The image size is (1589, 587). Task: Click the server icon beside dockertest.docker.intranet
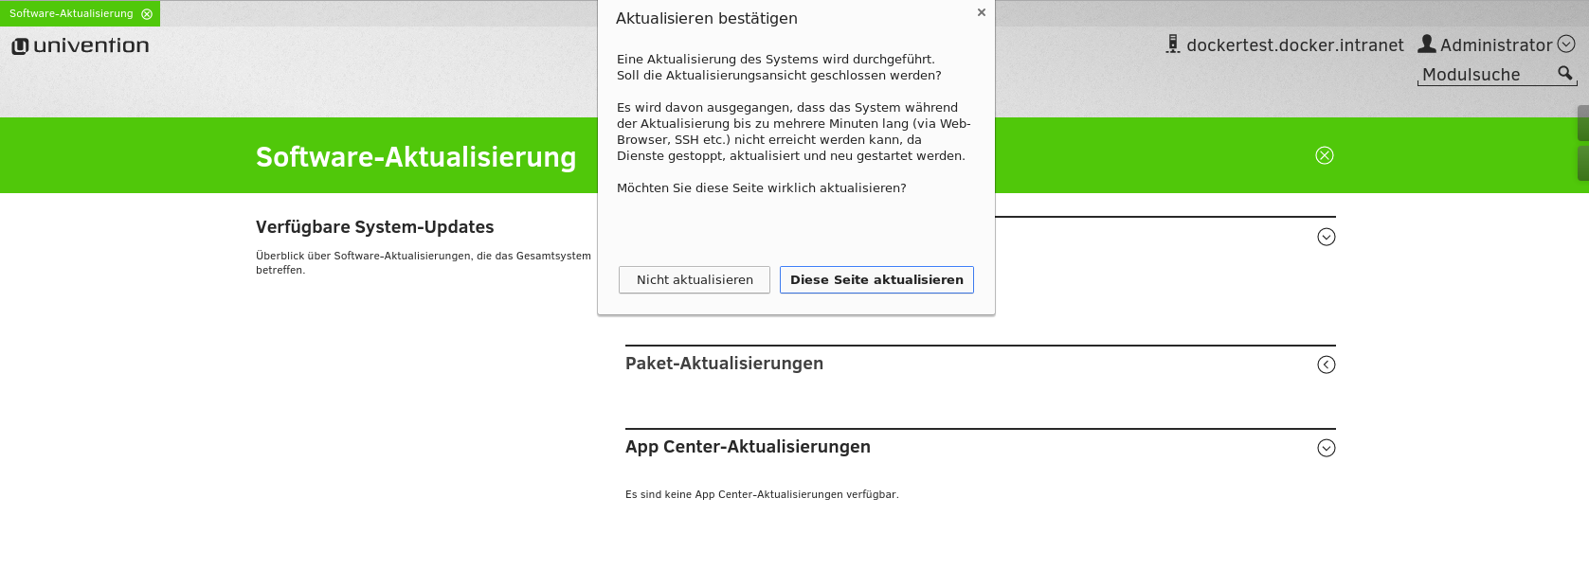(1173, 44)
